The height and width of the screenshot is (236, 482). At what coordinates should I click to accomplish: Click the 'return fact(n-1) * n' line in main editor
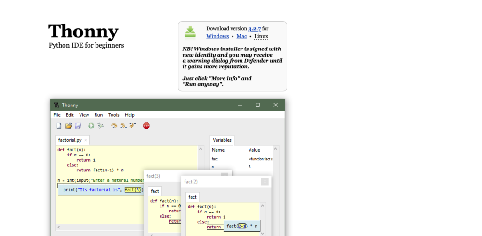pyautogui.click(x=100, y=170)
